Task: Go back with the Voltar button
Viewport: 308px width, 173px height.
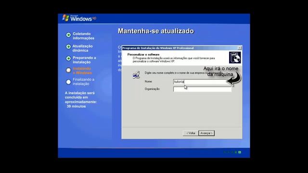Action: 191,133
